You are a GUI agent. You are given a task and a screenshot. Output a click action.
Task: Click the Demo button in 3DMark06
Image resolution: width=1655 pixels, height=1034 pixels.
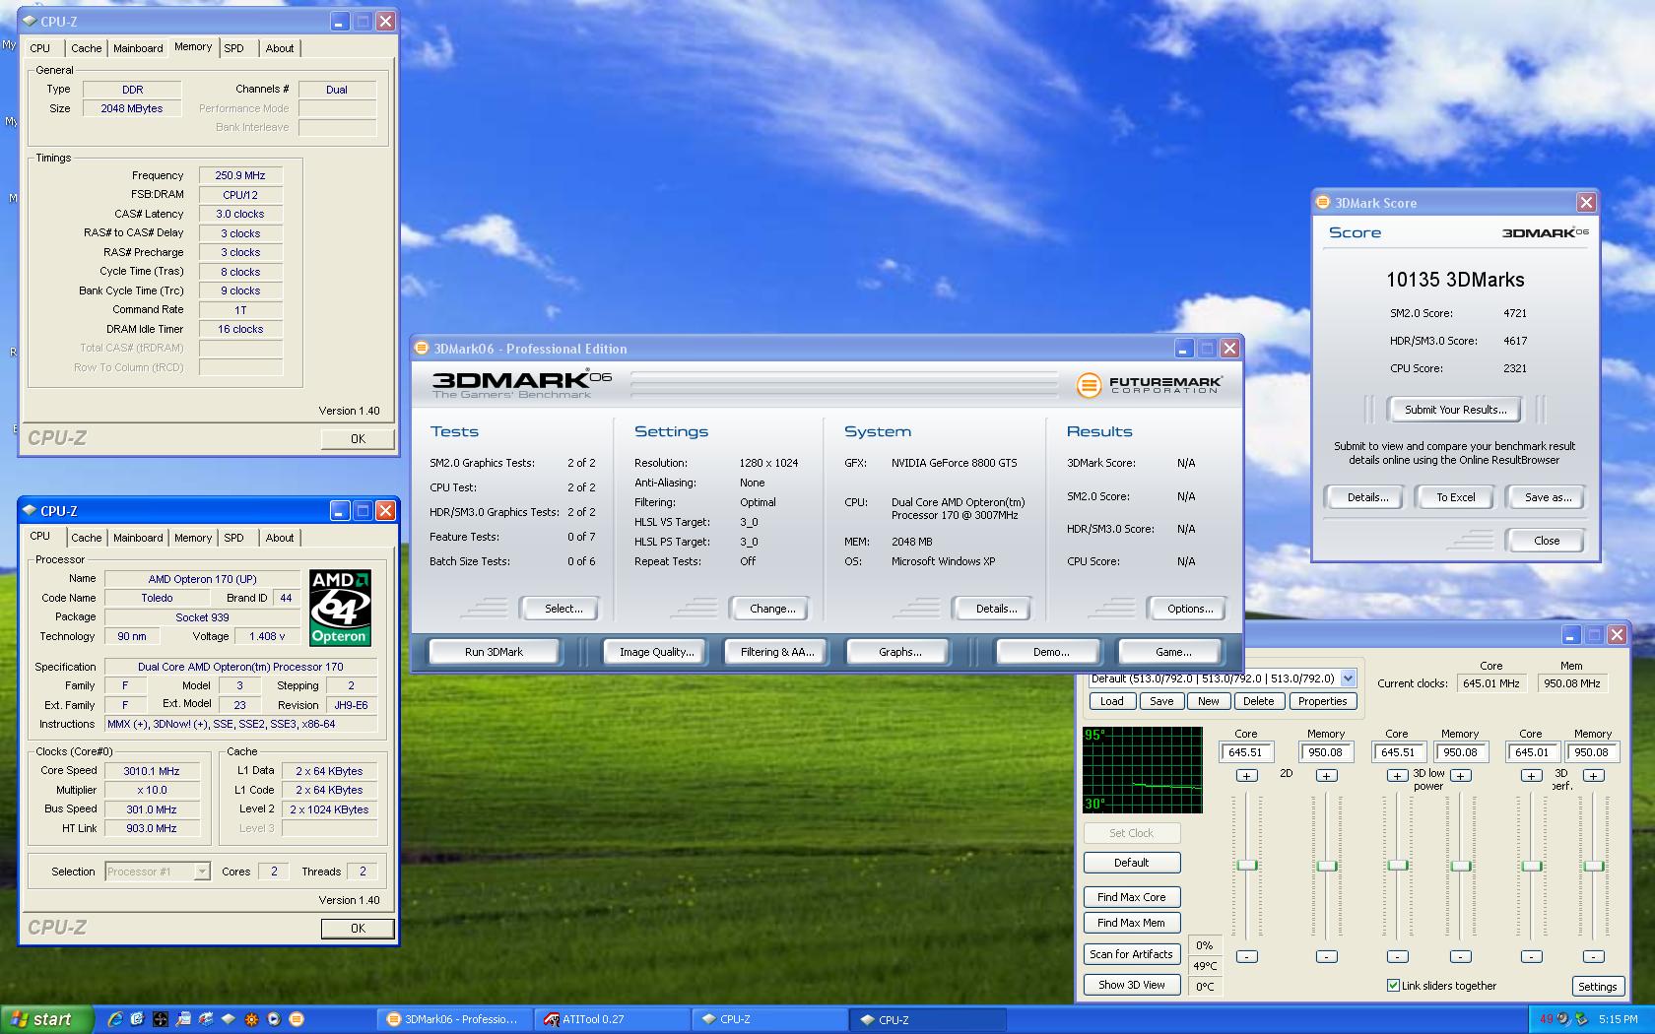click(x=1050, y=652)
